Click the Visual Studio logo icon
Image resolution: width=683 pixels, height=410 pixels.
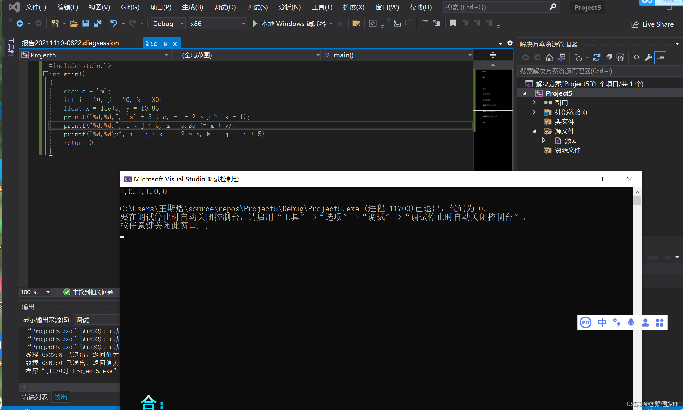[x=14, y=7]
